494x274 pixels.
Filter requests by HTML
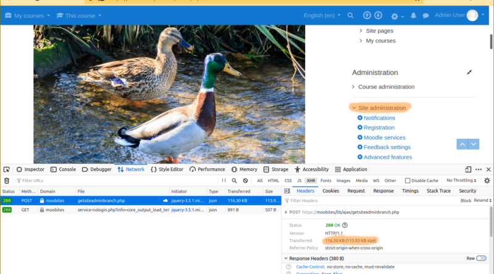point(273,180)
